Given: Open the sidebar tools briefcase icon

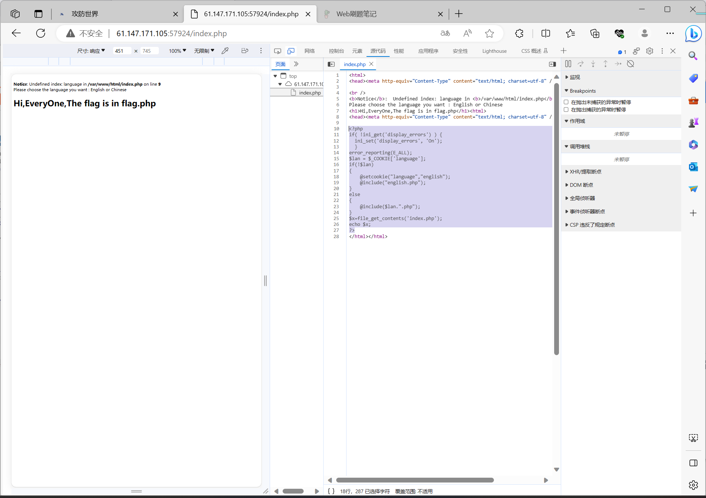Looking at the screenshot, I should coord(693,100).
